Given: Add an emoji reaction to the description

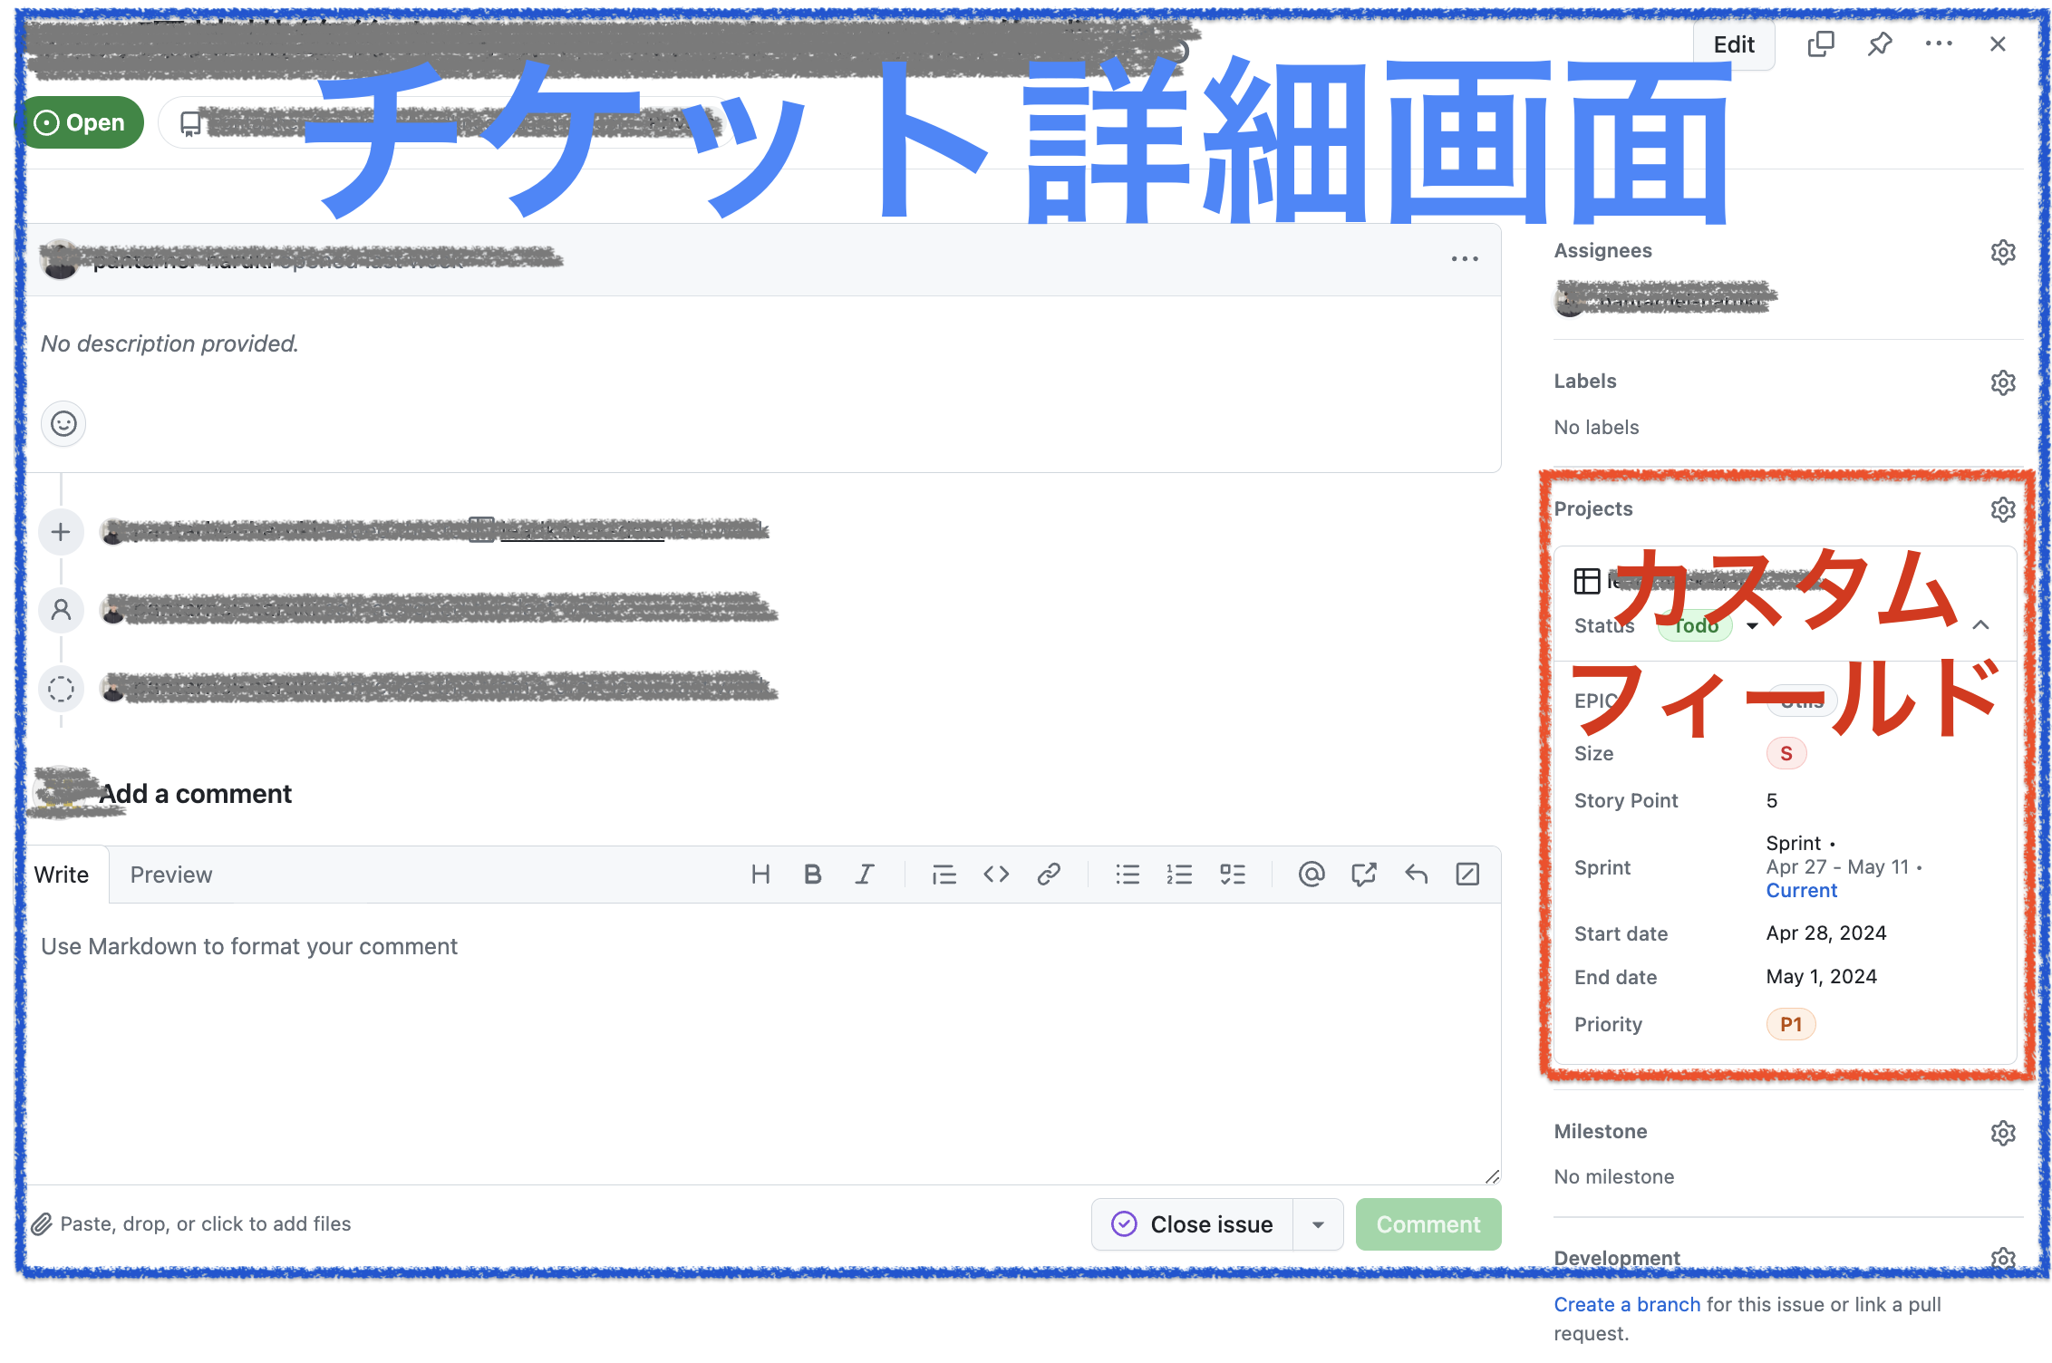Looking at the screenshot, I should (x=63, y=423).
